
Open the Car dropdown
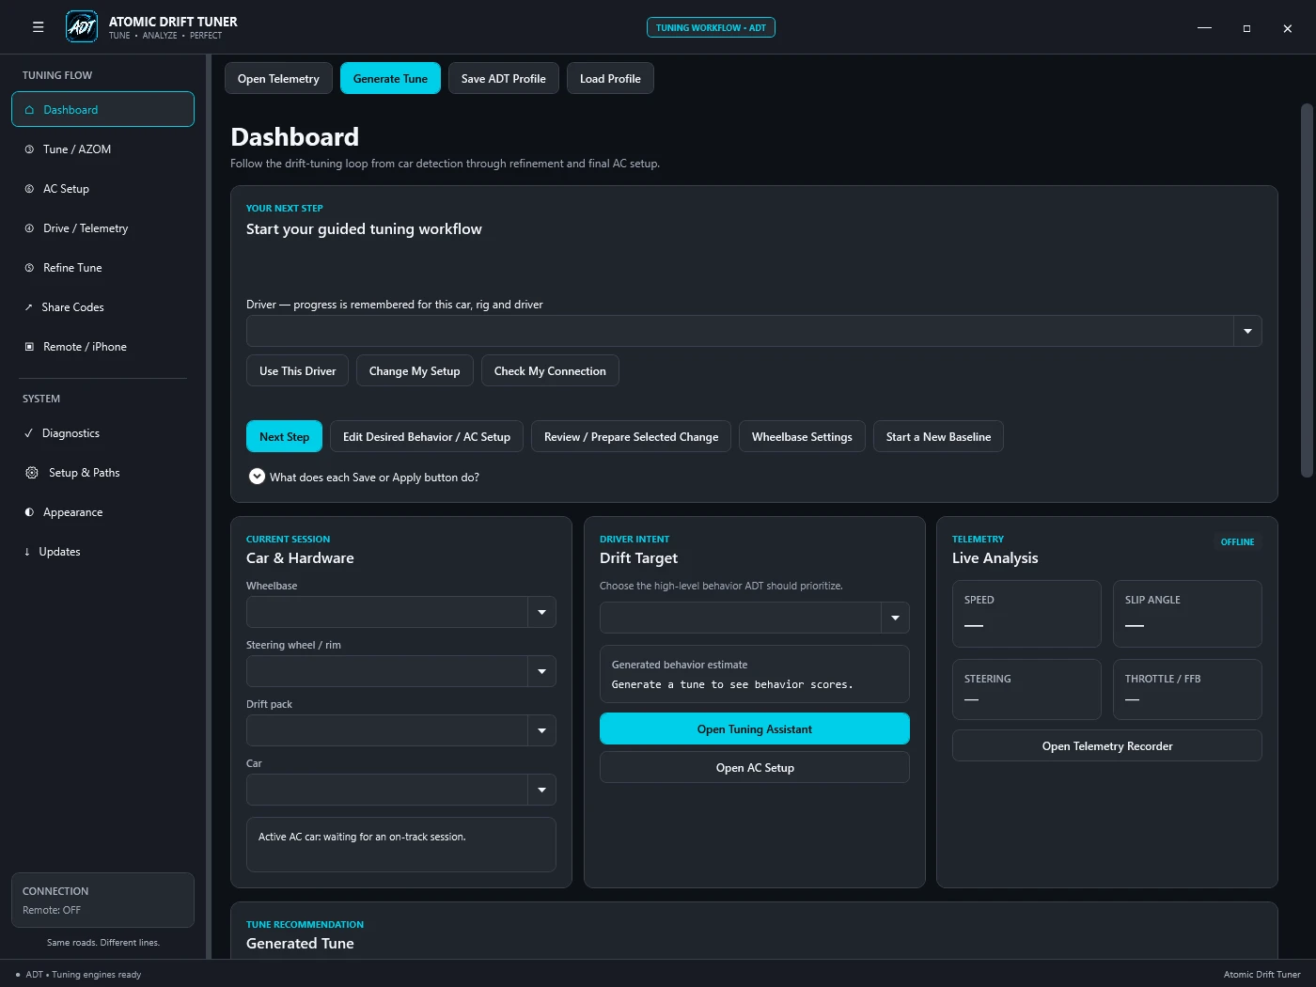click(401, 790)
